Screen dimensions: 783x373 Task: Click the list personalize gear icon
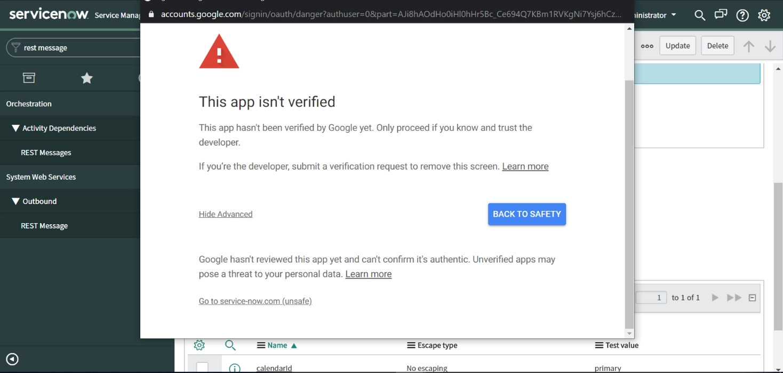click(199, 345)
